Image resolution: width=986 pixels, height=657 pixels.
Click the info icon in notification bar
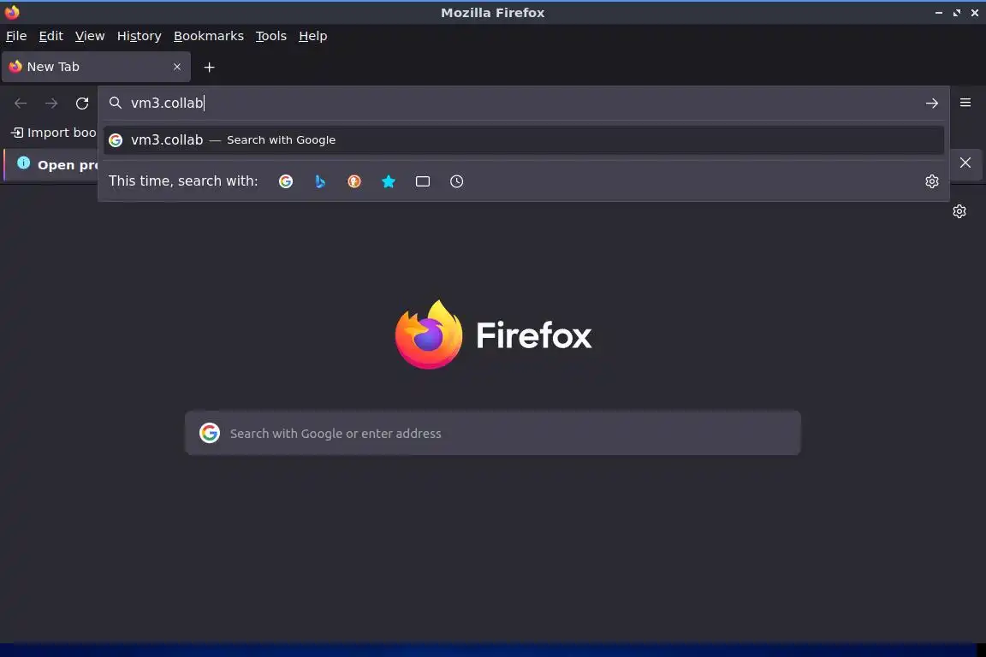[x=23, y=163]
